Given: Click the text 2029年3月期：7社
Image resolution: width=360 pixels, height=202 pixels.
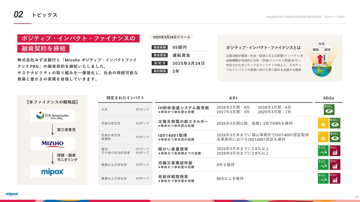Looking at the screenshot, I should tap(274, 112).
